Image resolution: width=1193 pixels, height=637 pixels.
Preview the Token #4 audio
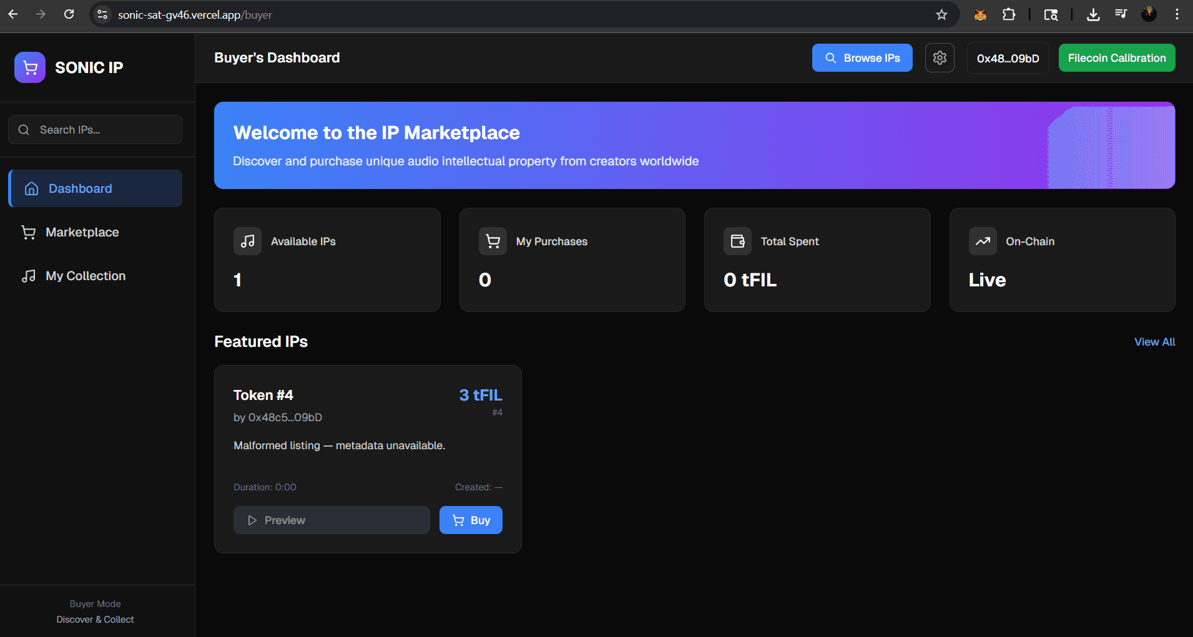coord(331,520)
